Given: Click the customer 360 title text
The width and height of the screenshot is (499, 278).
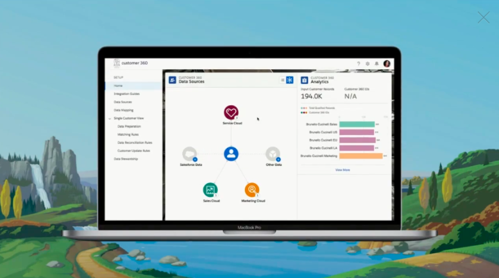Looking at the screenshot, I should click(x=135, y=63).
